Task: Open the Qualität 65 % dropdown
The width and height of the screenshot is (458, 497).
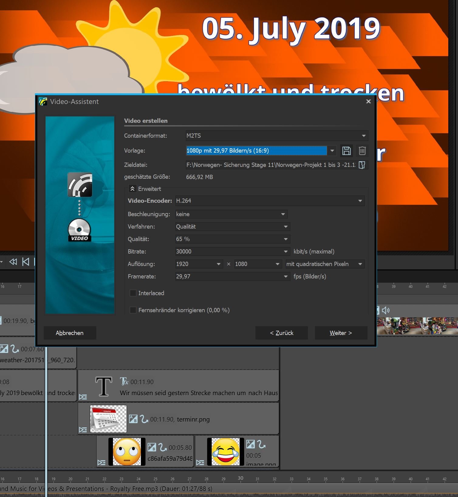Action: coord(285,239)
